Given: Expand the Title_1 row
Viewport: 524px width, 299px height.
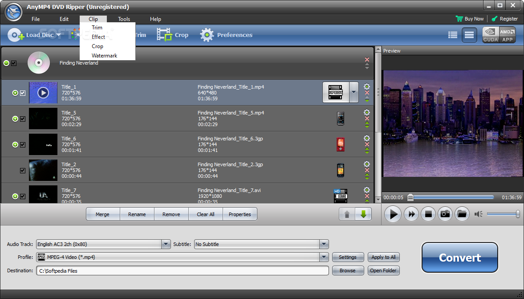Looking at the screenshot, I should pos(15,93).
